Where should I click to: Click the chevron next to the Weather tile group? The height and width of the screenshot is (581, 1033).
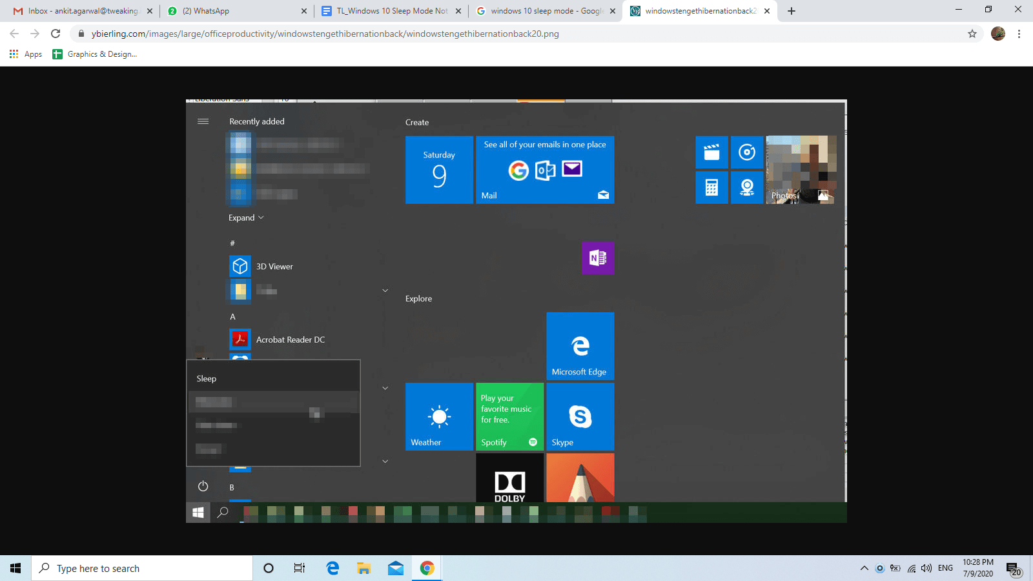(x=385, y=388)
